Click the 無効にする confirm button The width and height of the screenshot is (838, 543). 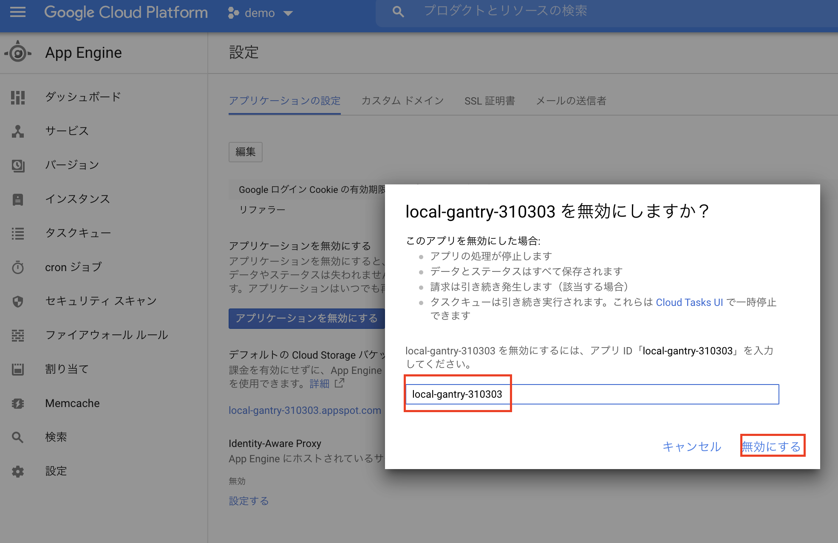point(772,446)
